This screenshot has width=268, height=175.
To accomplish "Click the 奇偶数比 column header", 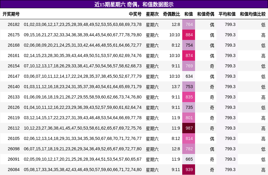I will tap(172, 14).
